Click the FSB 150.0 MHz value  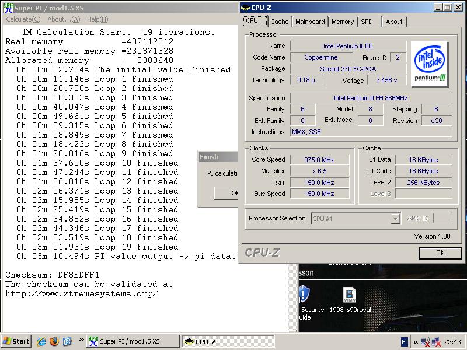pos(319,183)
